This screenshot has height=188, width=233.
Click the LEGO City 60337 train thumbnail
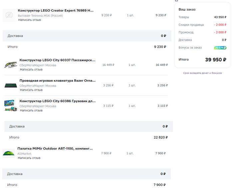click(x=11, y=65)
